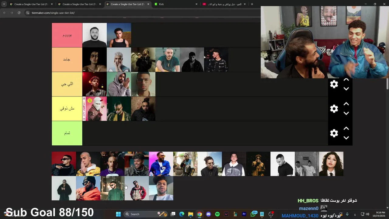Close the YouTube tab
389x219 pixels.
pos(245,4)
